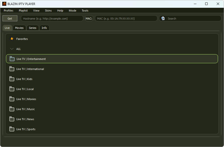Select Live TV | International text
224x147 pixels.
point(30,69)
